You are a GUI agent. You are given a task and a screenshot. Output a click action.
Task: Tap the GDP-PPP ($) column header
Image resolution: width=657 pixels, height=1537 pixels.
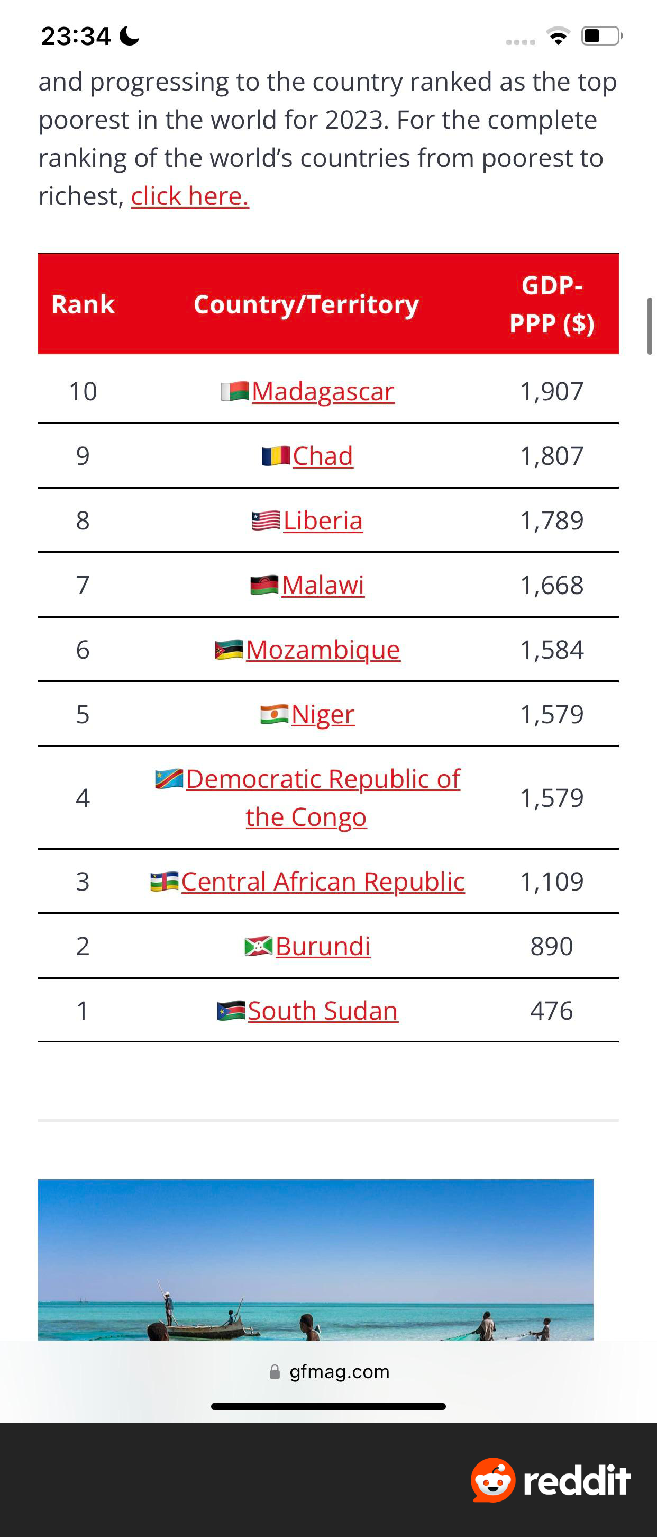pos(552,304)
